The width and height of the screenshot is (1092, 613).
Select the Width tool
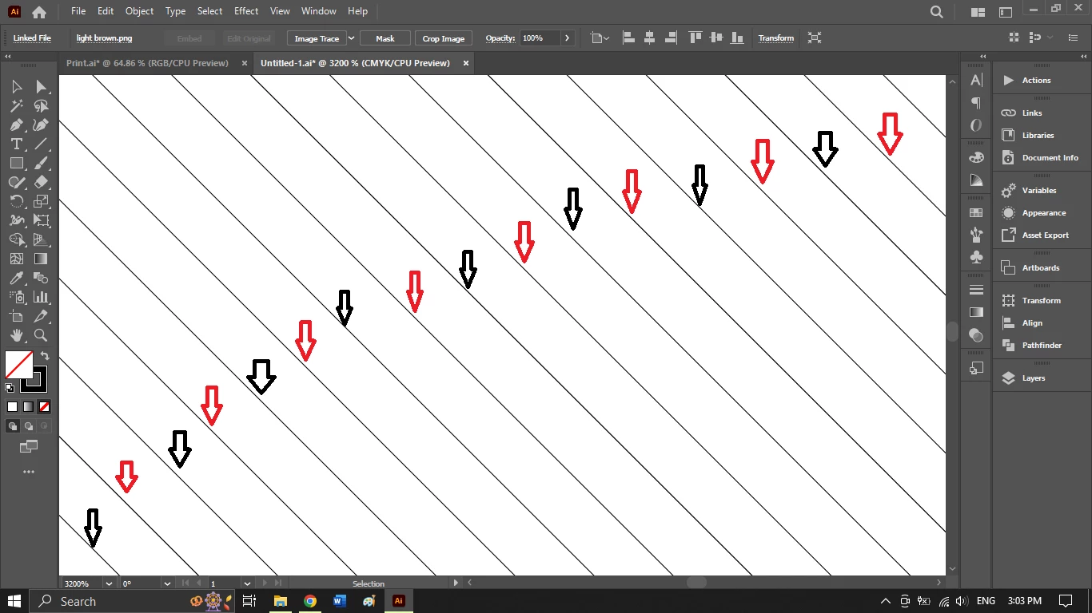pos(16,220)
